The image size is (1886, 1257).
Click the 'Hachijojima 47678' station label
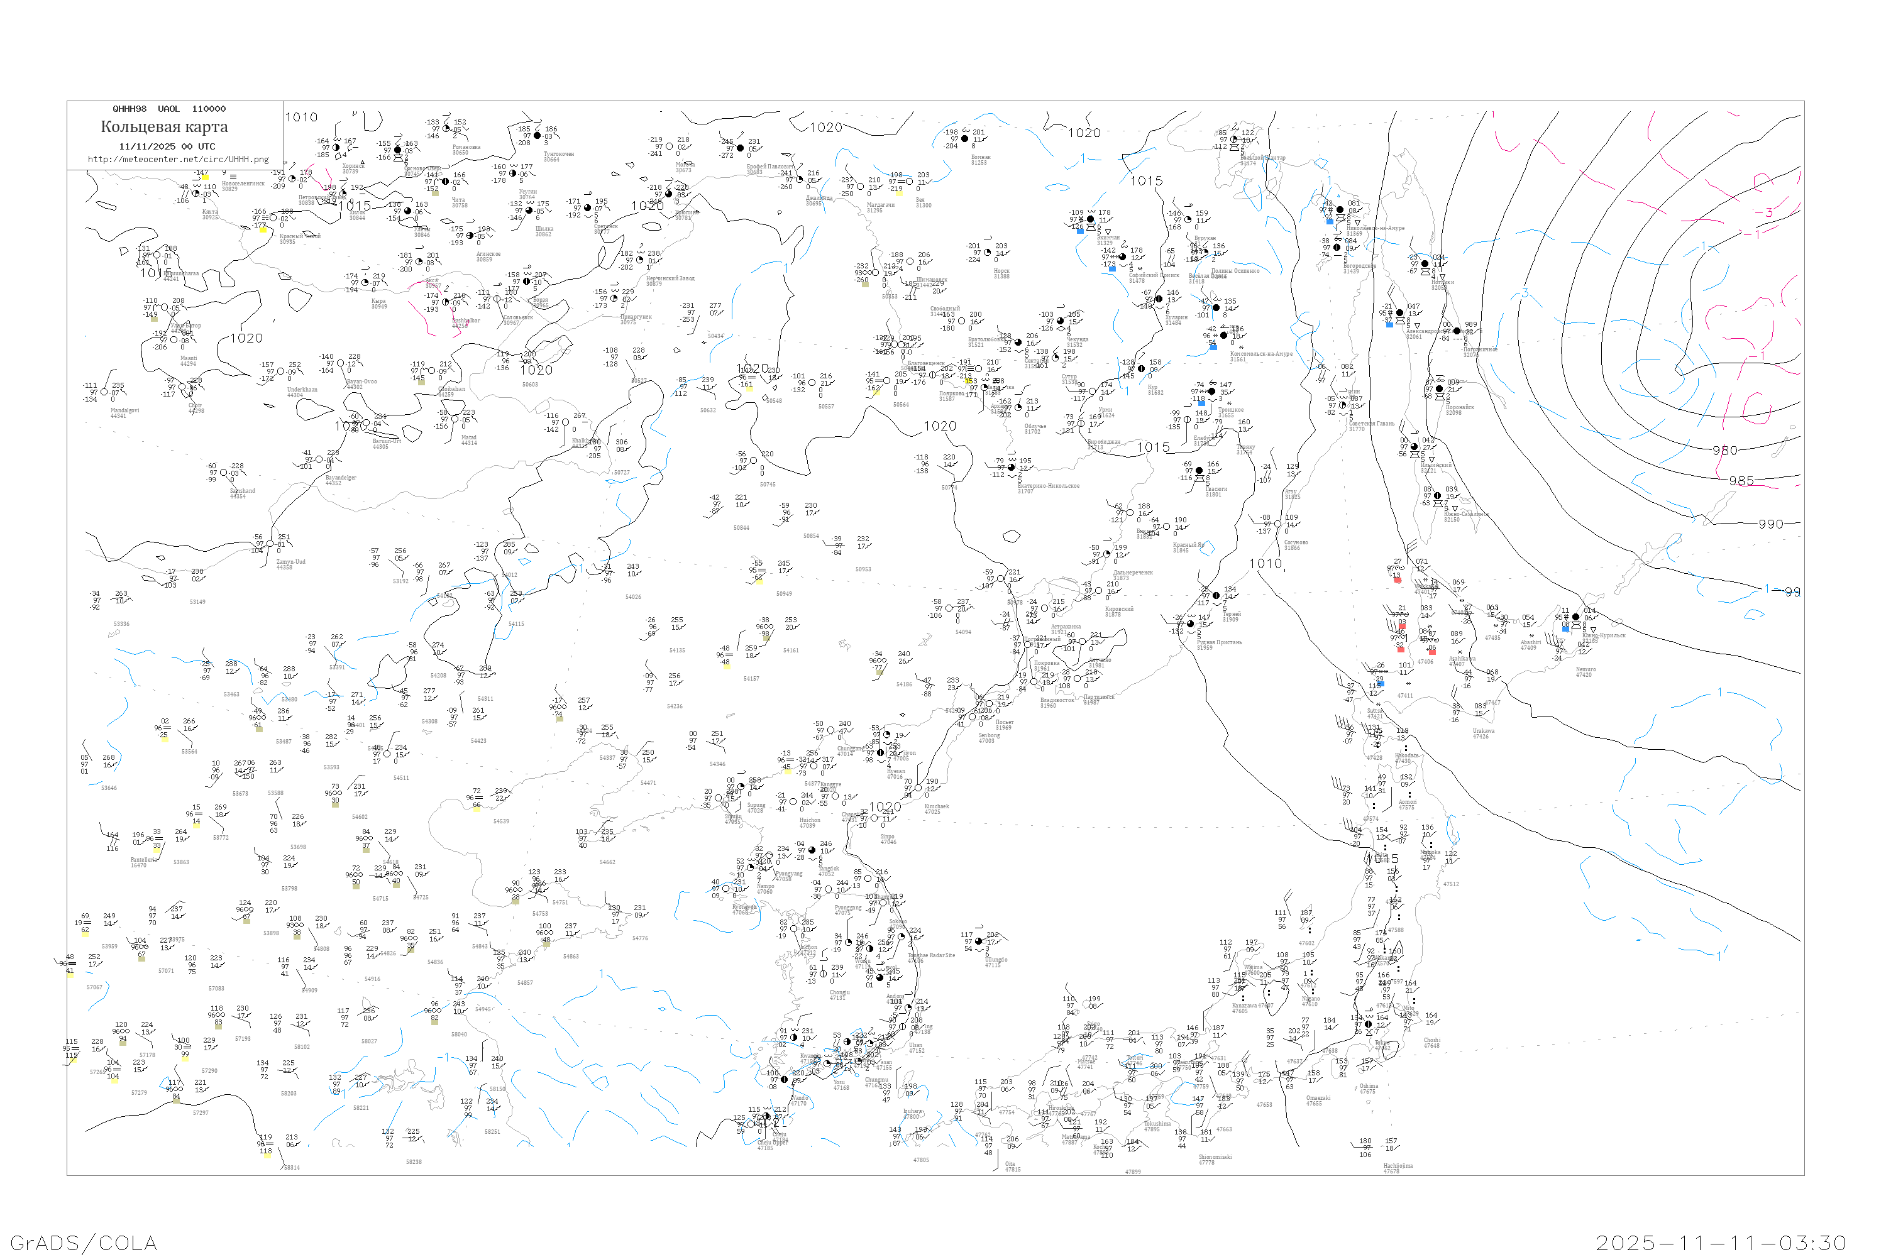coord(1398,1168)
